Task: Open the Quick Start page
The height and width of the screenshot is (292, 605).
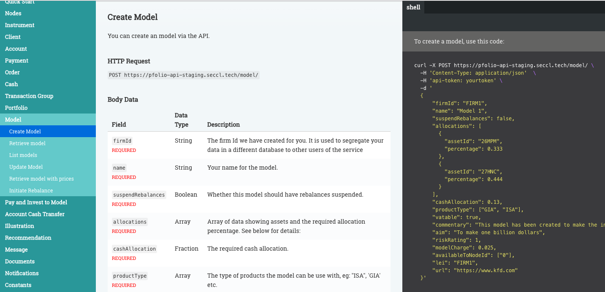Action: pyautogui.click(x=19, y=2)
